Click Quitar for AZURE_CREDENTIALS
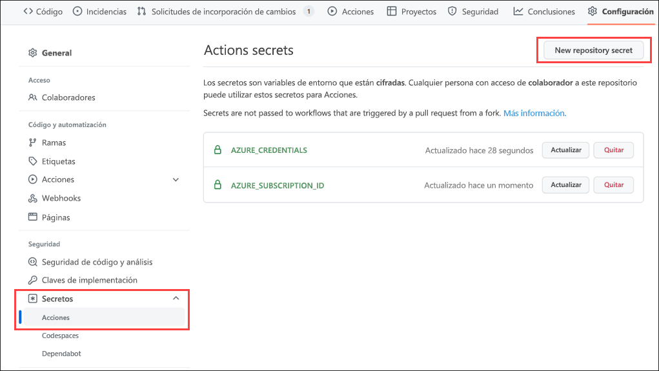The image size is (659, 371). (614, 150)
